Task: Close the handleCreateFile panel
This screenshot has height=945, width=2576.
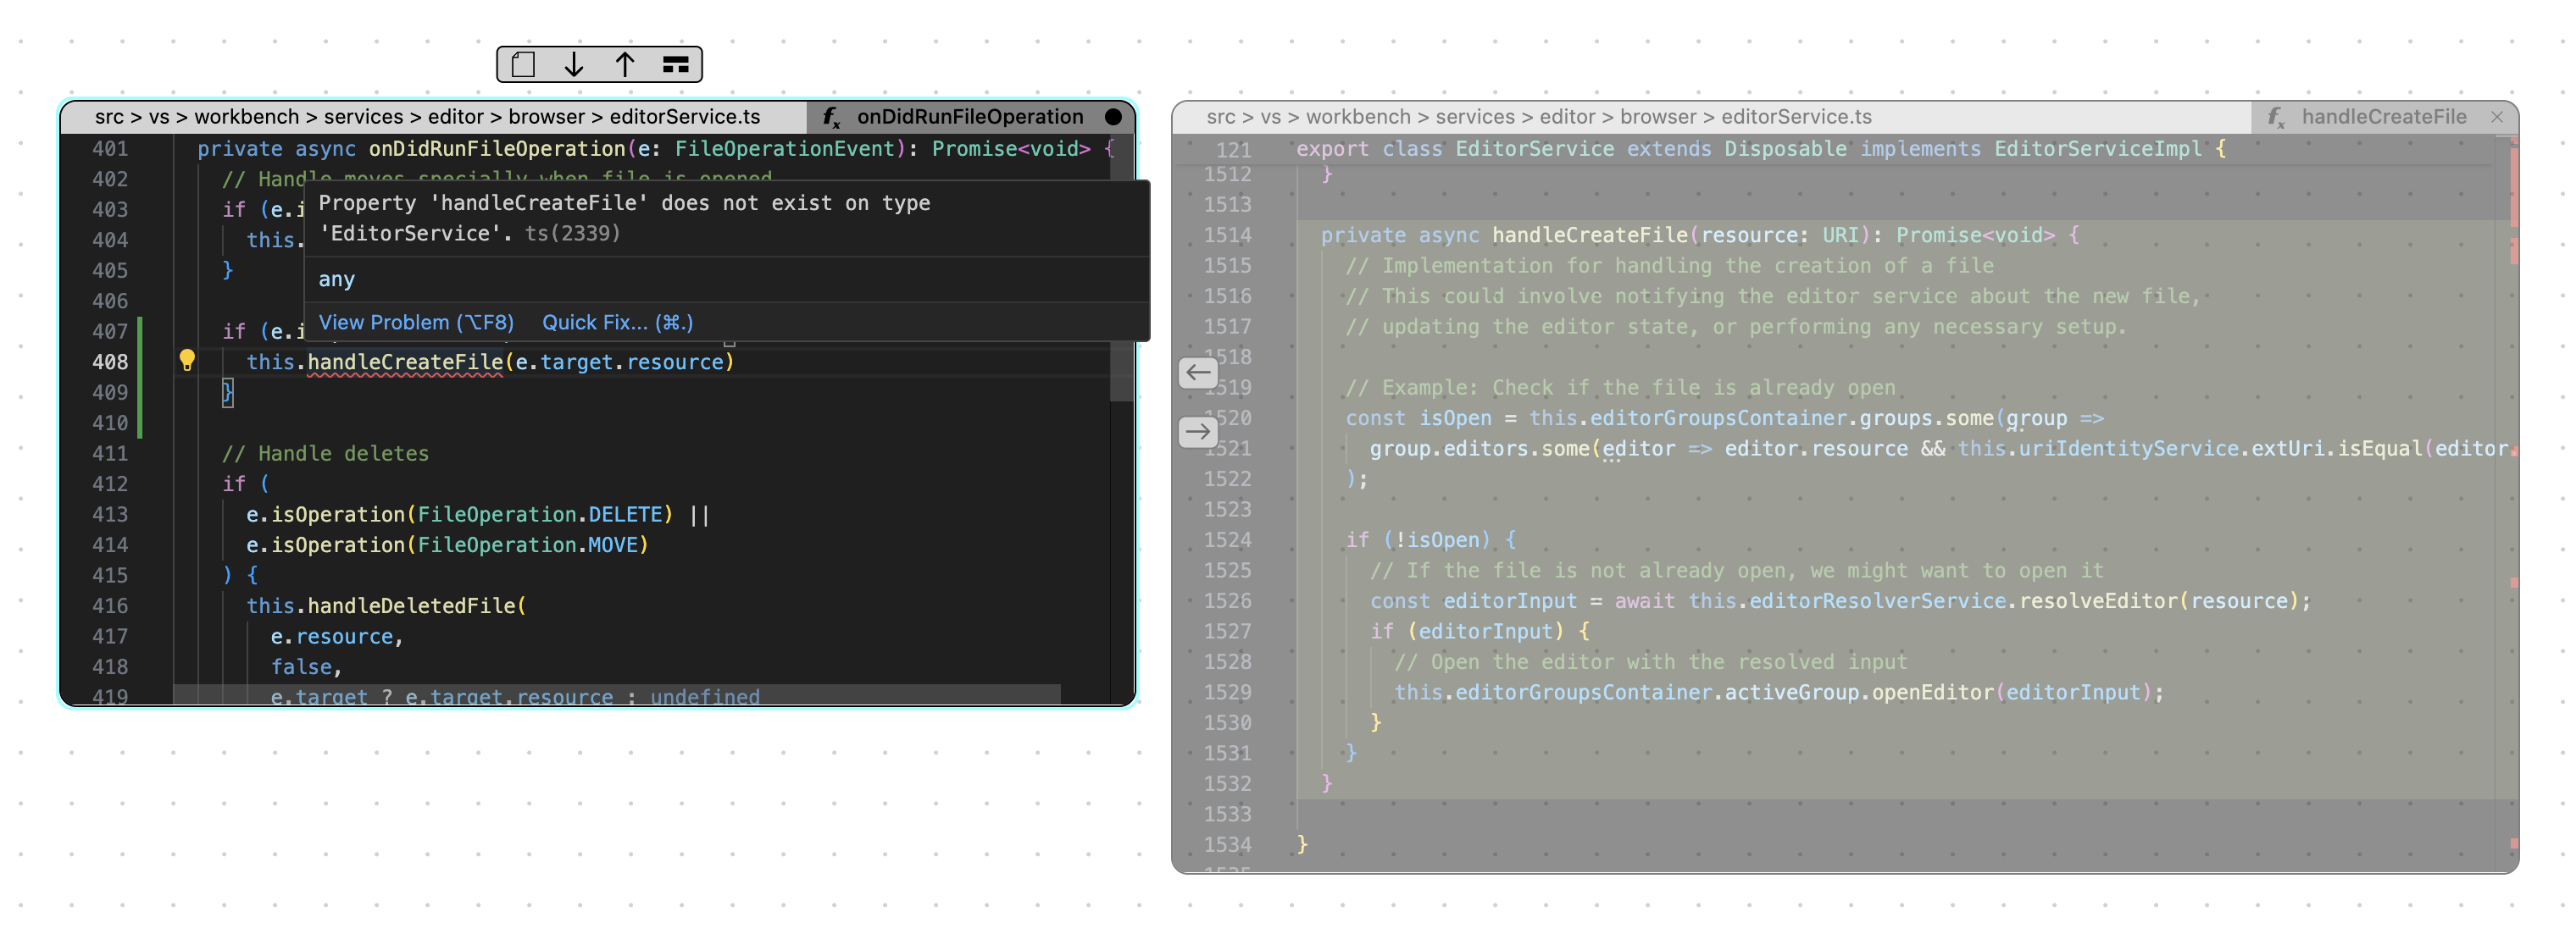Action: point(2497,117)
